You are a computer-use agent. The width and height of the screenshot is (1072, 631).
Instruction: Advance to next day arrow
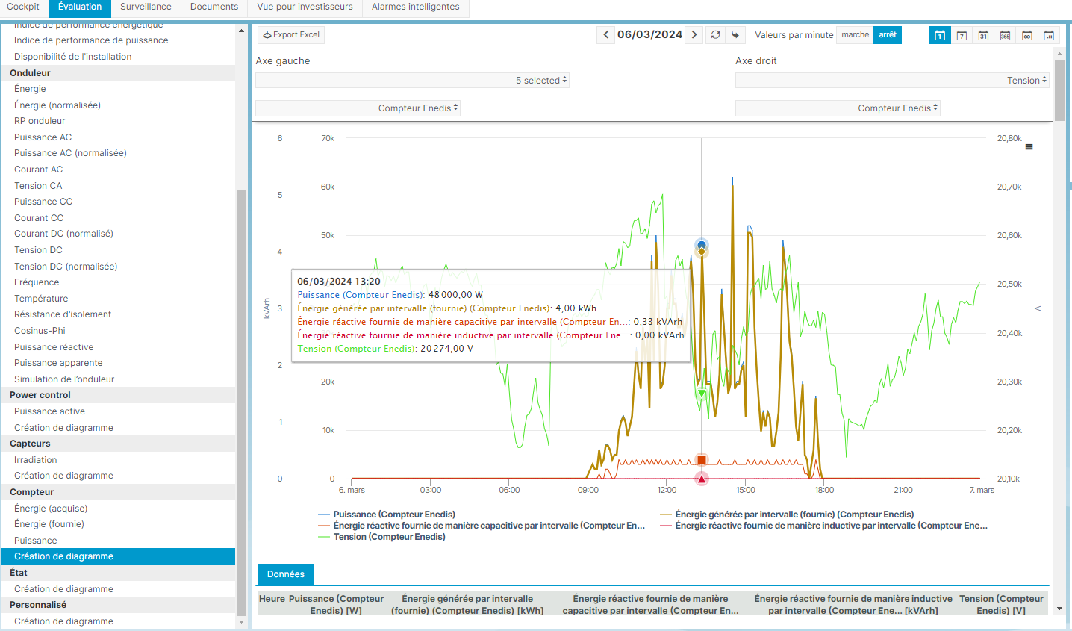[694, 35]
